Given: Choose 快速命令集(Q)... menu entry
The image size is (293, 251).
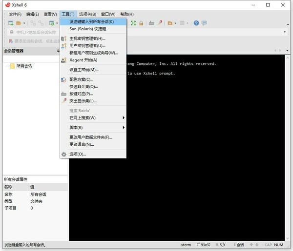Looking at the screenshot, I should [x=93, y=87].
